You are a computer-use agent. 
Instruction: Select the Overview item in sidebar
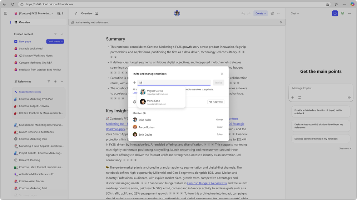pos(39,22)
